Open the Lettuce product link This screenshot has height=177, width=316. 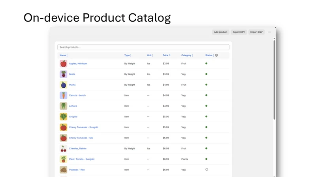tap(73, 106)
